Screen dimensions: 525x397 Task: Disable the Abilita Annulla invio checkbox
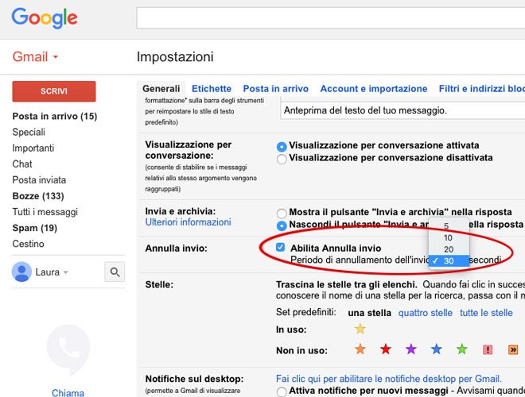[280, 248]
